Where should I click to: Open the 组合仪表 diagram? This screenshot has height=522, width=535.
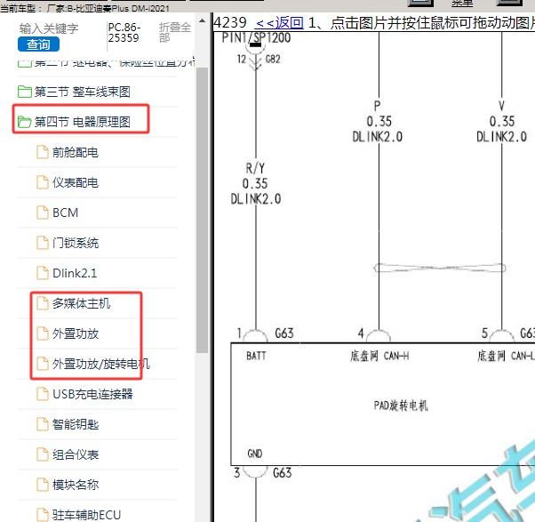coord(76,454)
